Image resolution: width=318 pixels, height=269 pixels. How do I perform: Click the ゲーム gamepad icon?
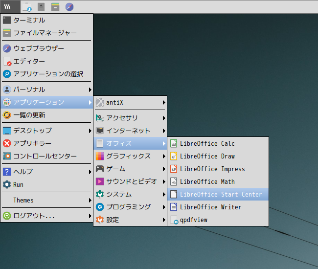coord(100,169)
